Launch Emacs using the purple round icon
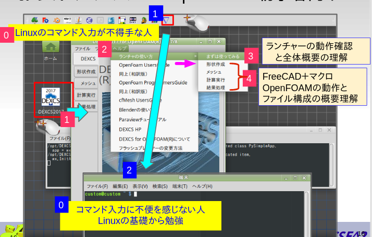Viewport: 372px width, 237px height. pos(89,20)
